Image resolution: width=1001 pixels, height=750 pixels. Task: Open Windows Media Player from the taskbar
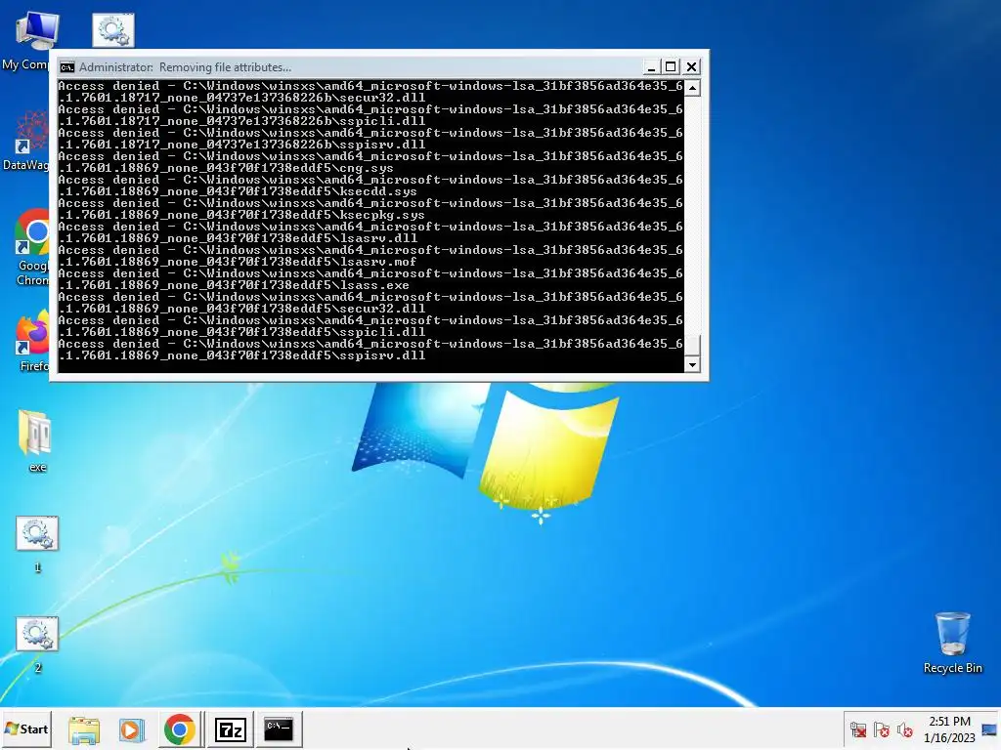pyautogui.click(x=132, y=729)
